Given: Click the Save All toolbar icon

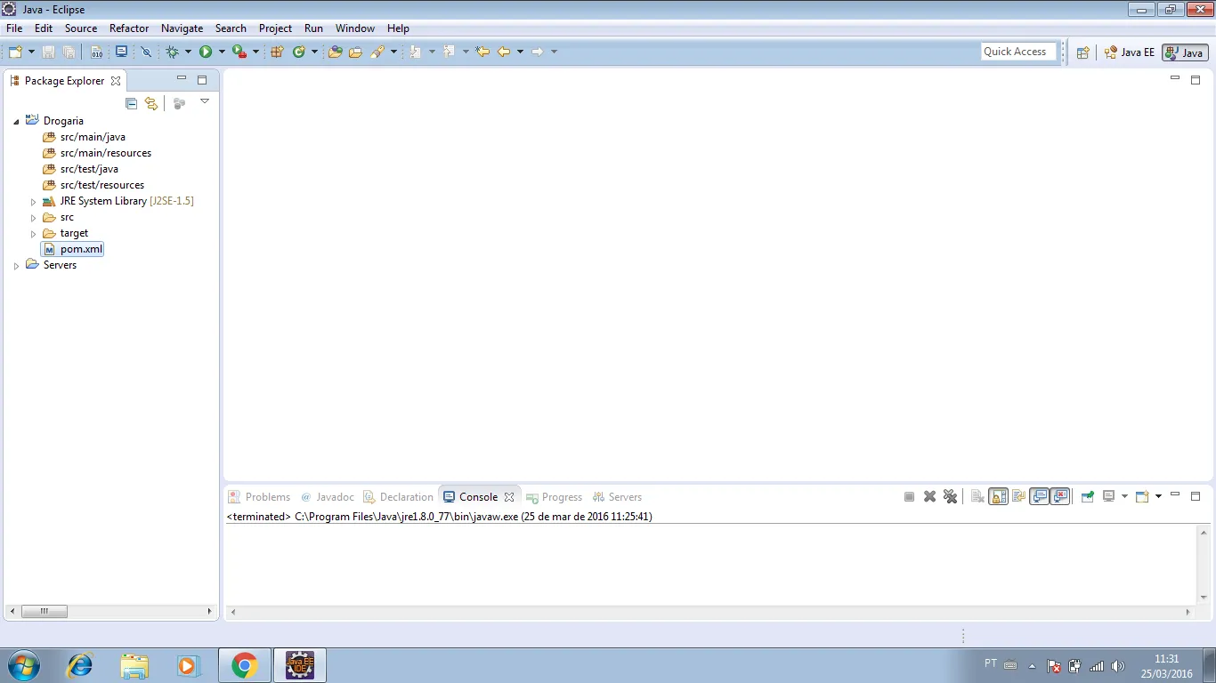Looking at the screenshot, I should coord(69,52).
